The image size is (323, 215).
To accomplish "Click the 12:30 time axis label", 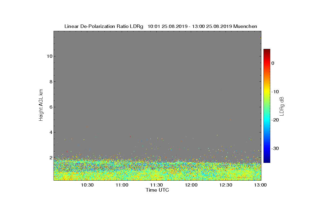I will coord(226,185).
